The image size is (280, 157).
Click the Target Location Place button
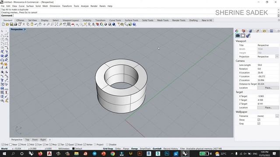tap(268, 108)
